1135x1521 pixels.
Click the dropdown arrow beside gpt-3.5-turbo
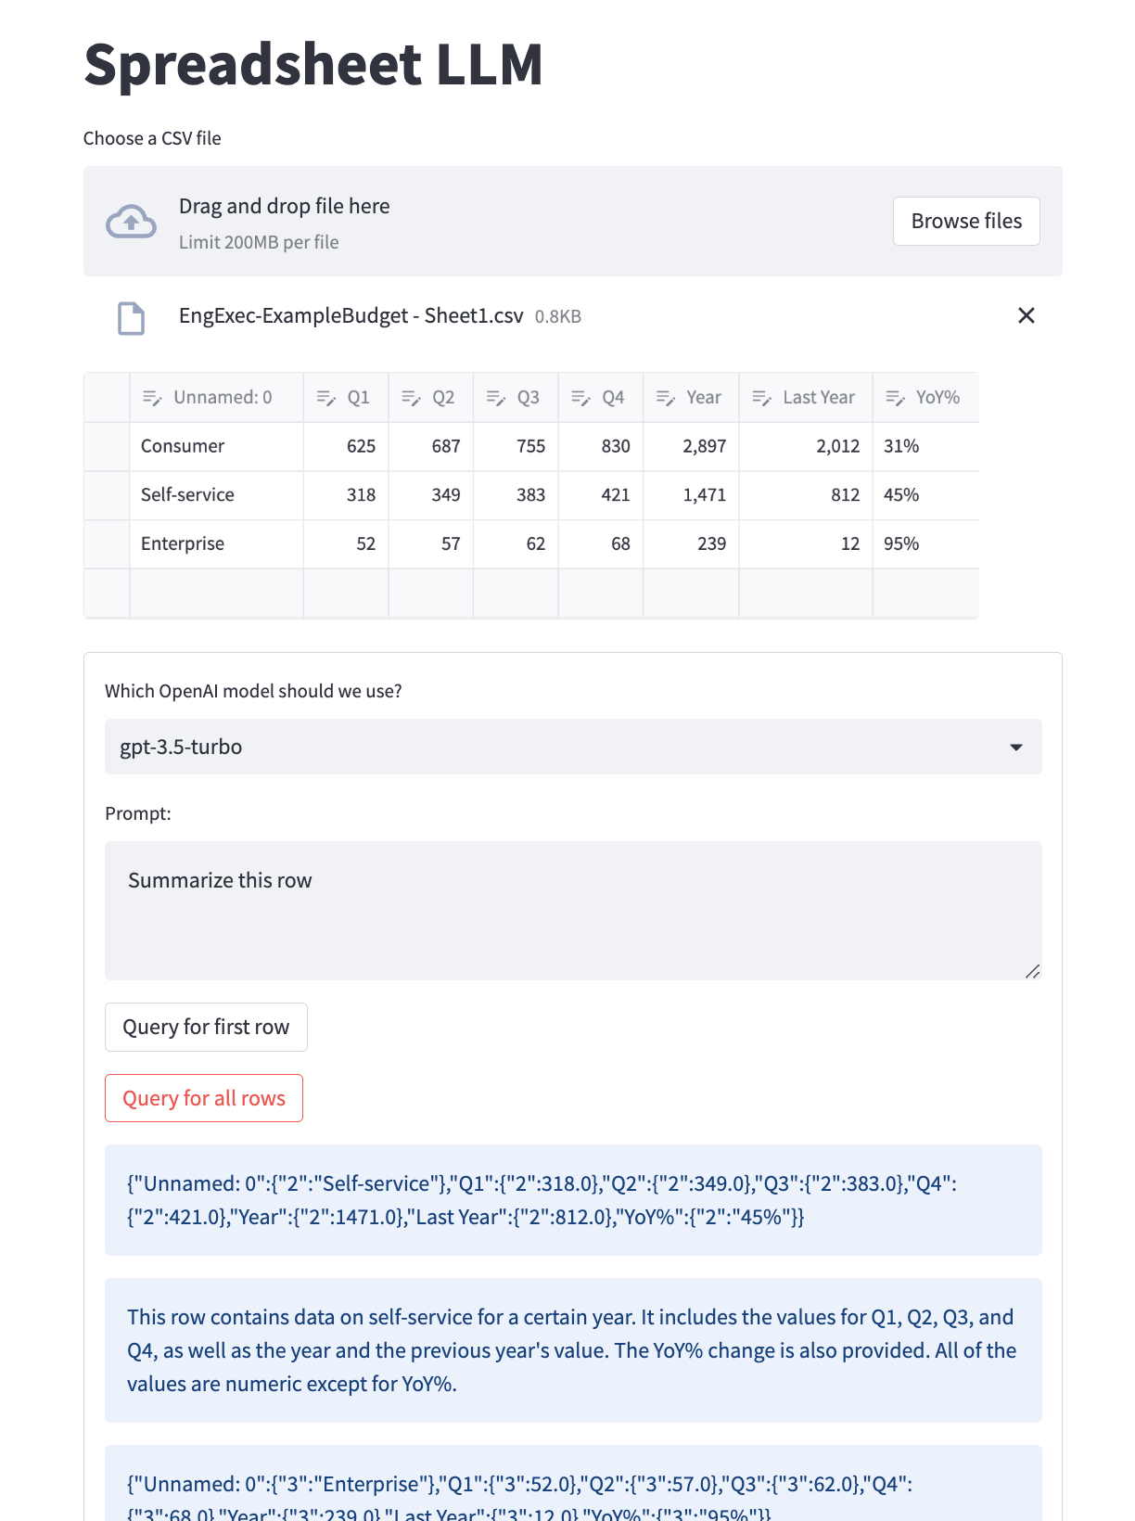click(1015, 748)
